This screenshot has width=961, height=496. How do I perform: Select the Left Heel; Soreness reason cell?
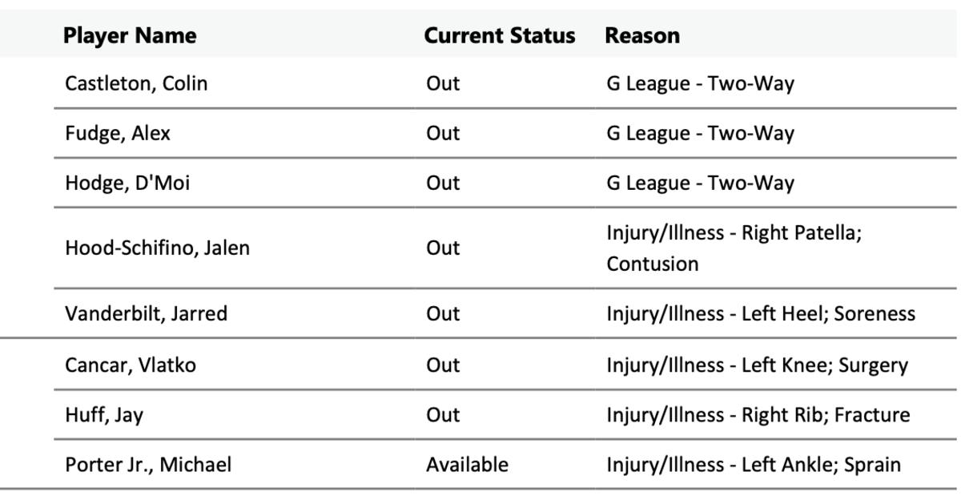[760, 313]
